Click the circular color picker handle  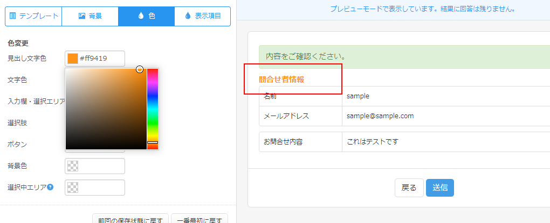140,69
